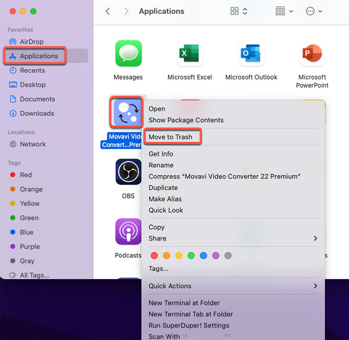349x340 pixels.
Task: Click the Documents sidebar icon
Action: [x=13, y=99]
